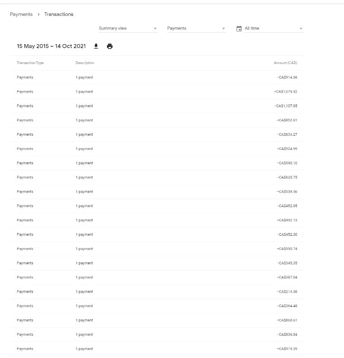Click the 15 May 2015 – 14 Oct 2021 heading
The image size is (344, 358).
pyautogui.click(x=51, y=46)
